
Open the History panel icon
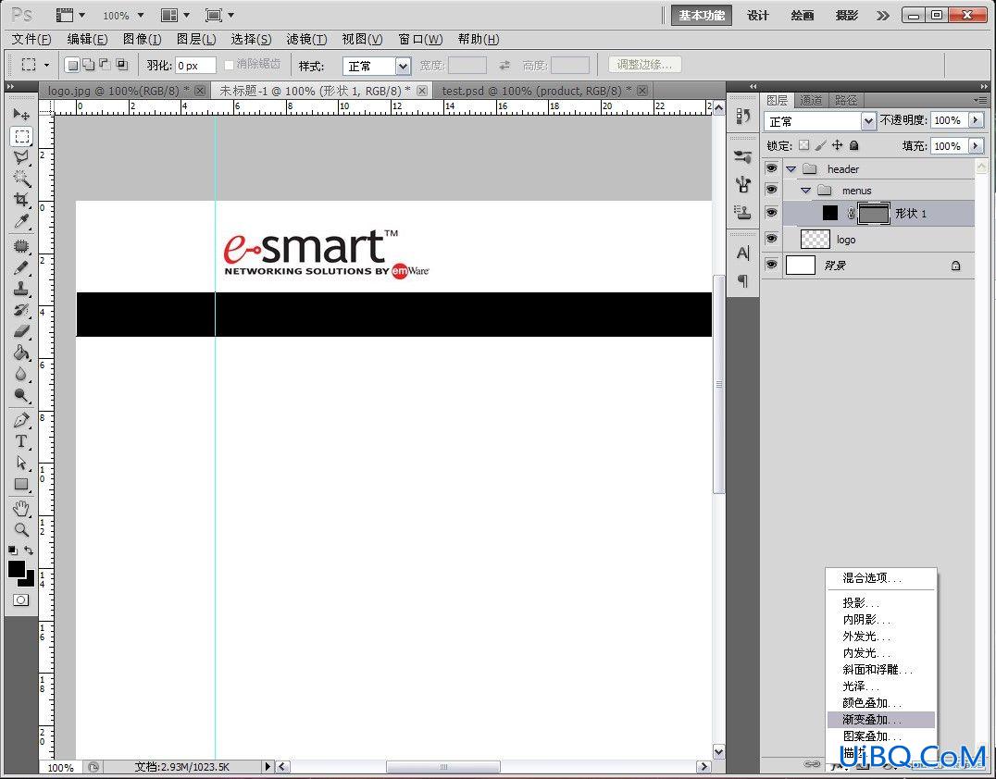(742, 117)
